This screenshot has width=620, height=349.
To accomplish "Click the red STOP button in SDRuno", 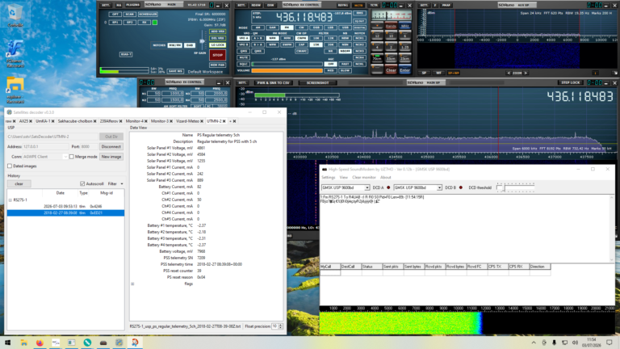I will pos(217,55).
